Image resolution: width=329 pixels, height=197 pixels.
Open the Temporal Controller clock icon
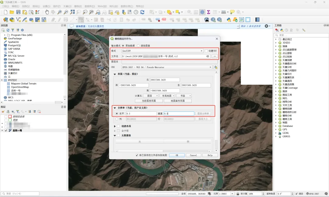136,12
